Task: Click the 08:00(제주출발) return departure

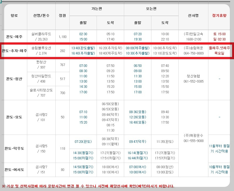Action: point(138,48)
